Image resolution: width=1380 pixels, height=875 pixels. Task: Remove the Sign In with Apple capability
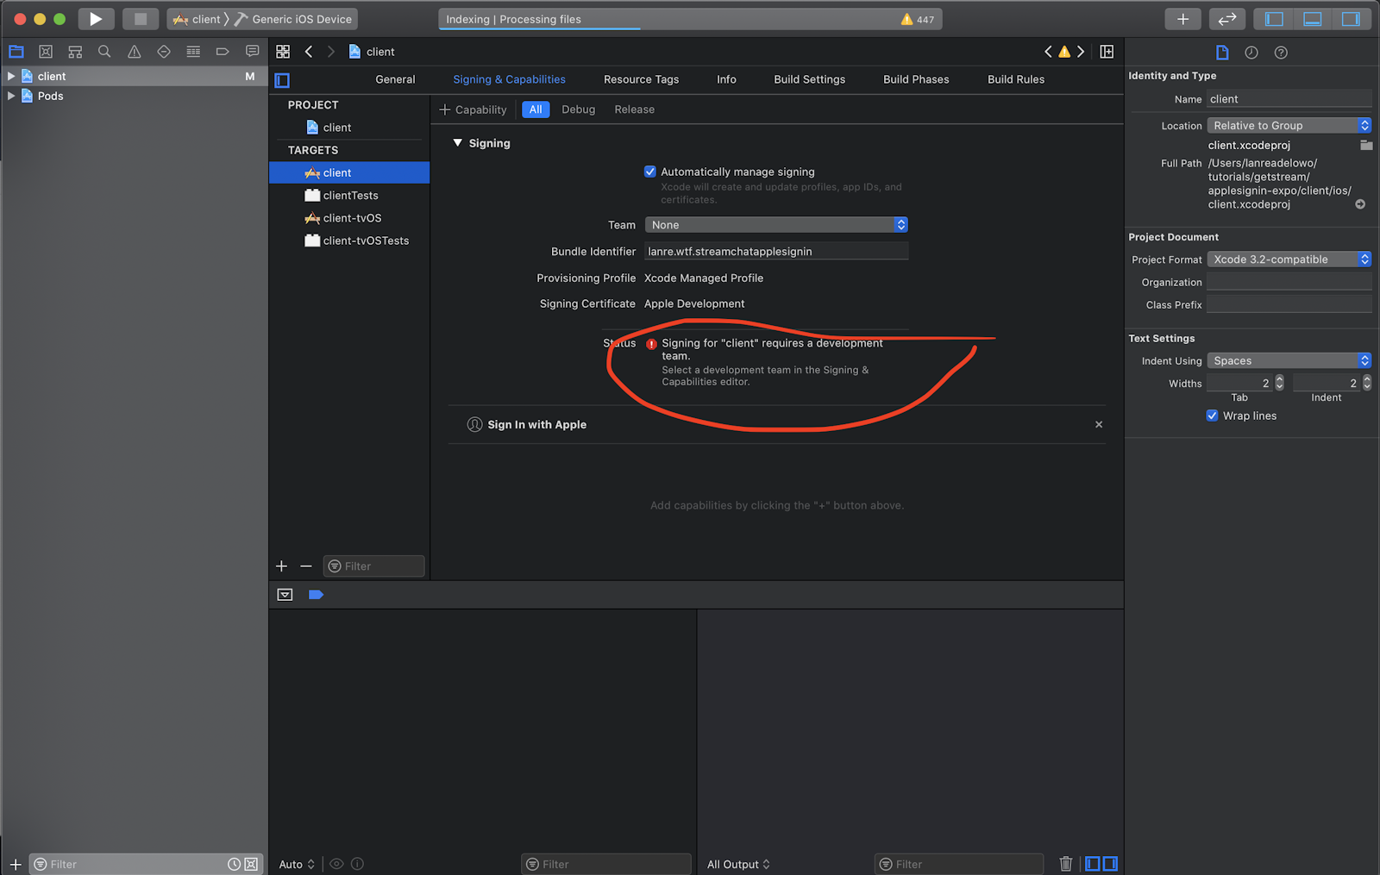(x=1099, y=424)
